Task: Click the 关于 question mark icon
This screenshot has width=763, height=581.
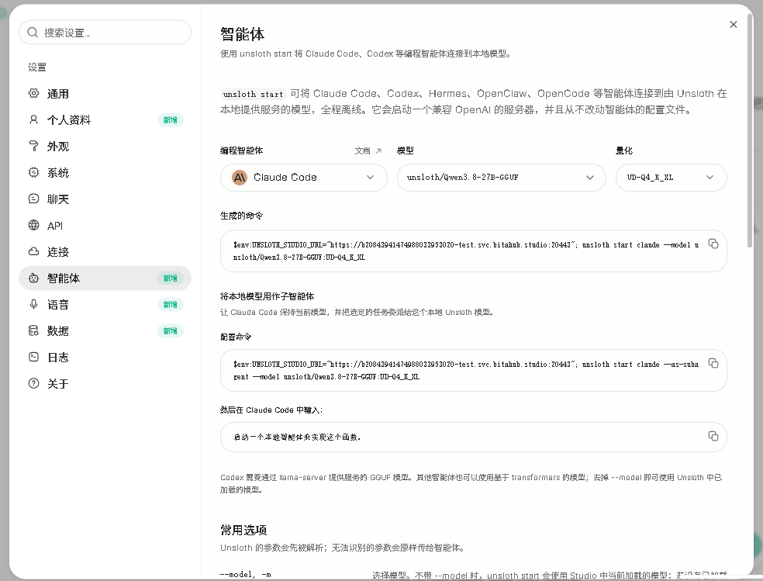Action: pyautogui.click(x=33, y=383)
